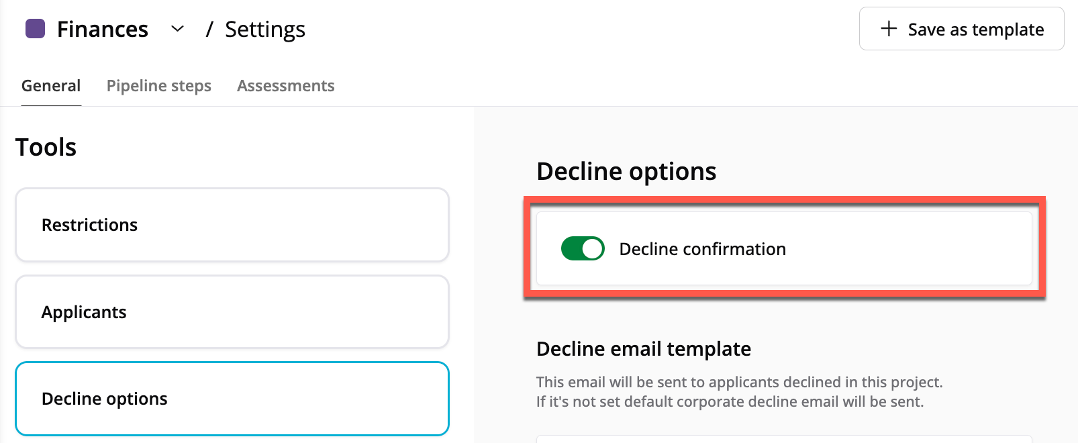Disable the Decline confirmation toggle
The image size is (1078, 443).
pos(583,248)
